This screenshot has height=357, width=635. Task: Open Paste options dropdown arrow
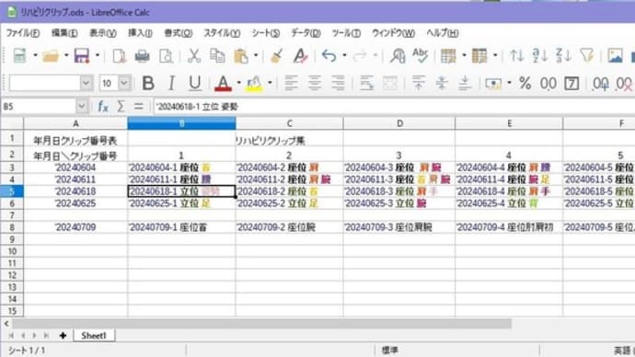coord(256,55)
